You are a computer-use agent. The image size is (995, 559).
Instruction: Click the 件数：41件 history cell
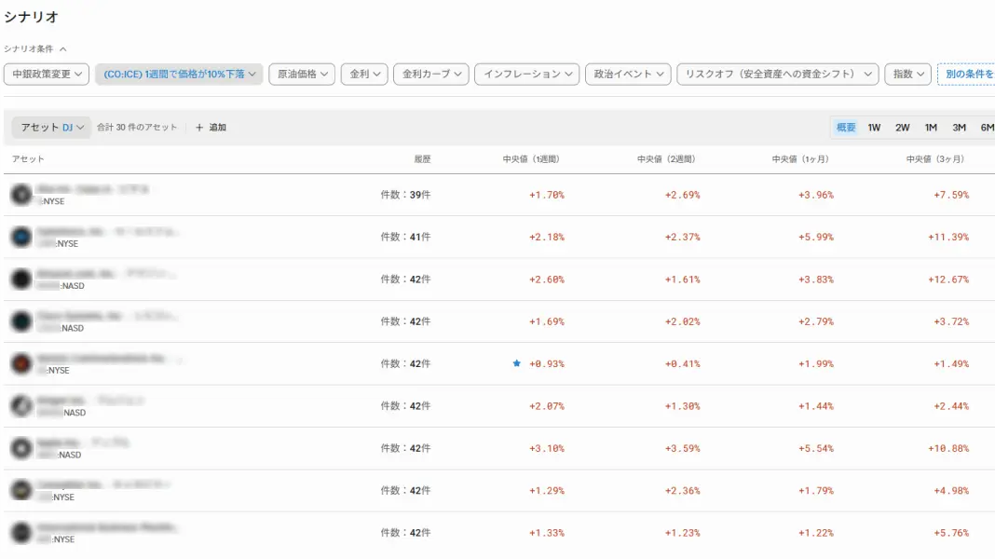coord(405,237)
